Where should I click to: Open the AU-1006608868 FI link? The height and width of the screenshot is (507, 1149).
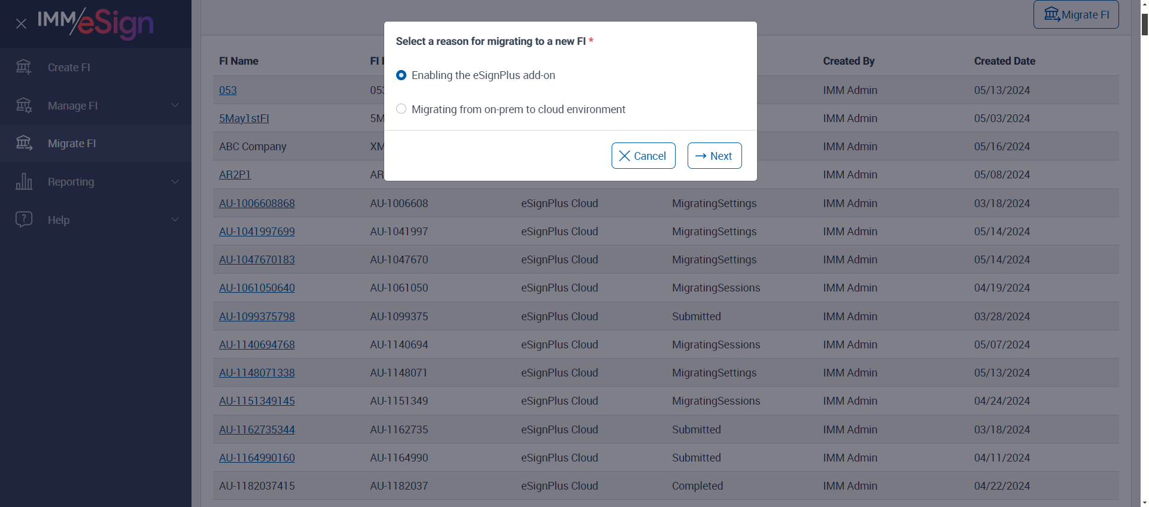257,204
